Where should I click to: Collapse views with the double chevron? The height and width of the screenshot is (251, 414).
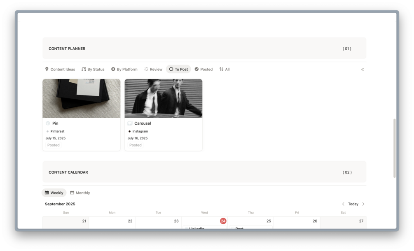pyautogui.click(x=363, y=70)
